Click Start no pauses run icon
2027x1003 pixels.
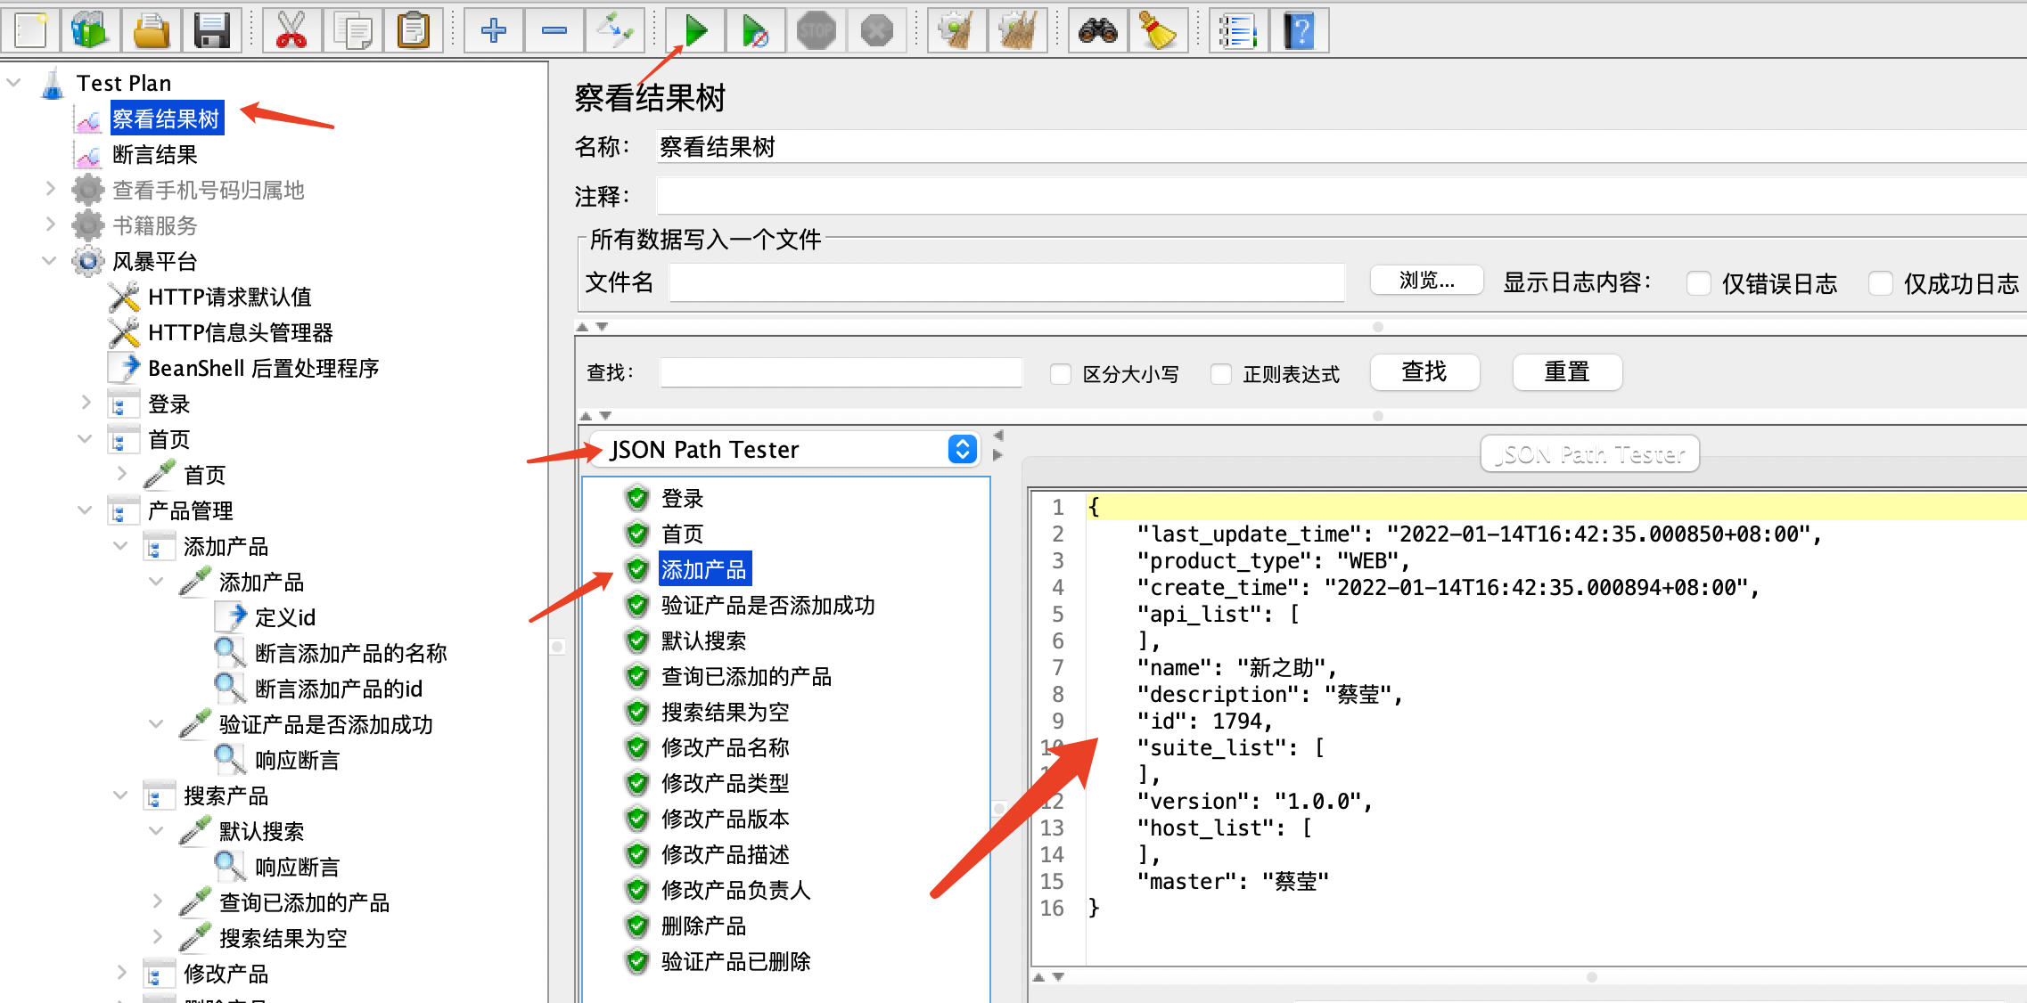pos(755,31)
